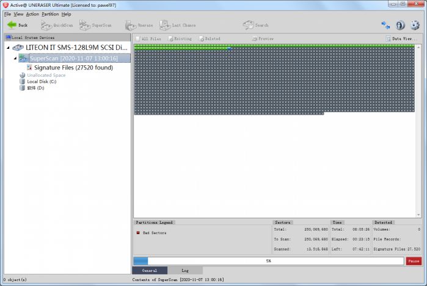Click the Preview filter icon
The image size is (427, 286).
[255, 39]
